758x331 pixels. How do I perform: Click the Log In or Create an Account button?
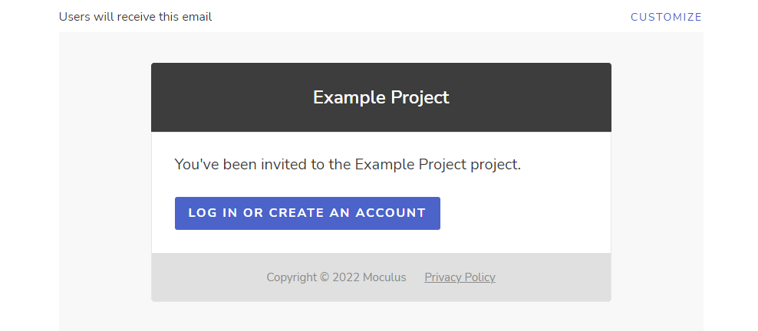point(308,213)
